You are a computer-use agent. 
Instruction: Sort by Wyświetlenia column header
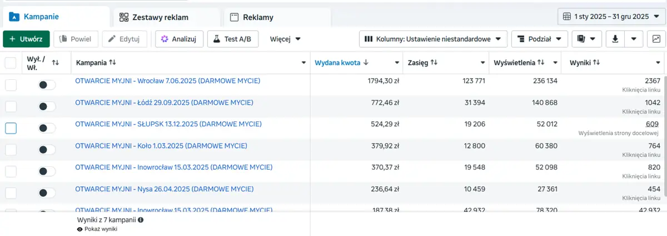tap(519, 63)
